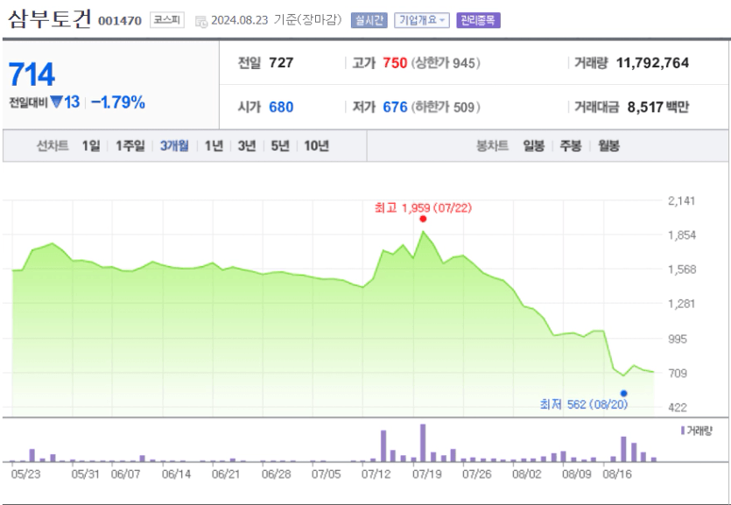This screenshot has height=505, width=731.
Task: Select the 3년 line chart period
Action: [247, 146]
